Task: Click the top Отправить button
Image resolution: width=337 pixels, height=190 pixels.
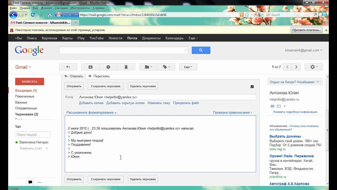Action: coord(74,86)
